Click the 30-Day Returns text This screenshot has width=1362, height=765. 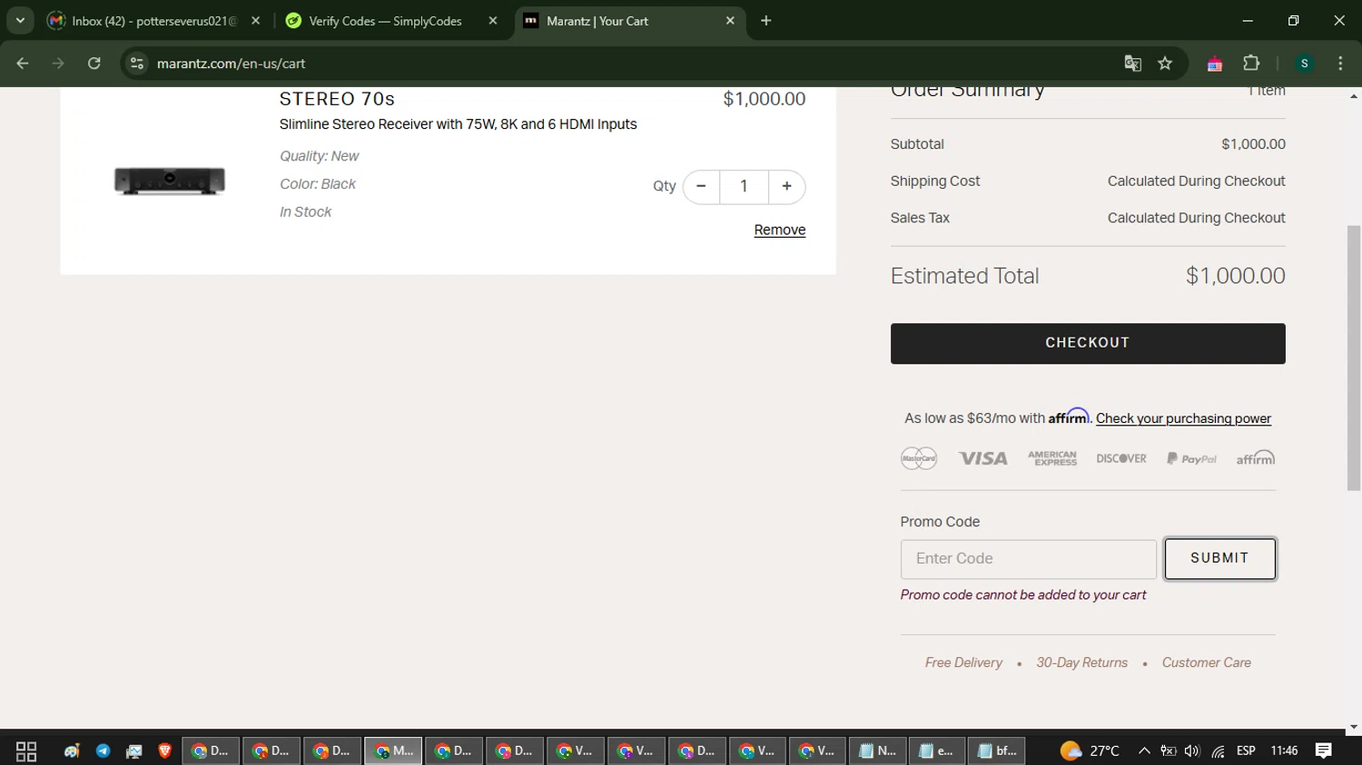pyautogui.click(x=1082, y=663)
